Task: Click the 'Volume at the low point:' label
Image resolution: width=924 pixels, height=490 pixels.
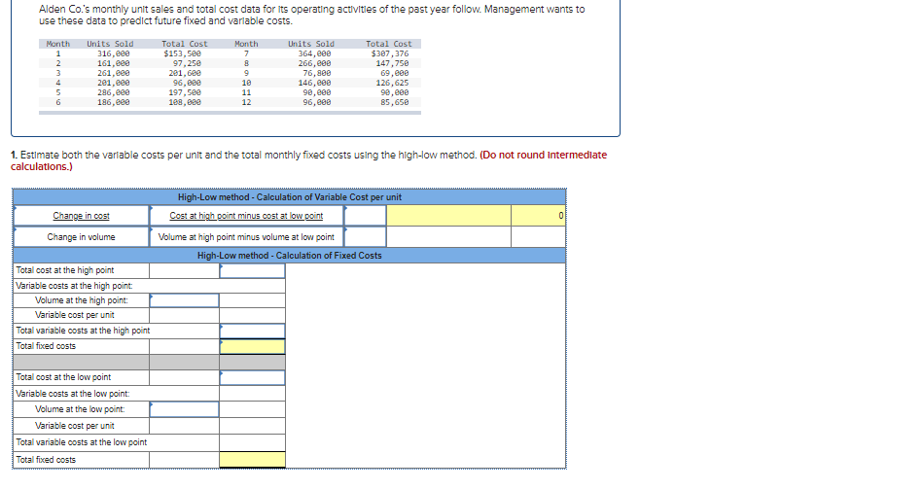Action: tap(80, 409)
